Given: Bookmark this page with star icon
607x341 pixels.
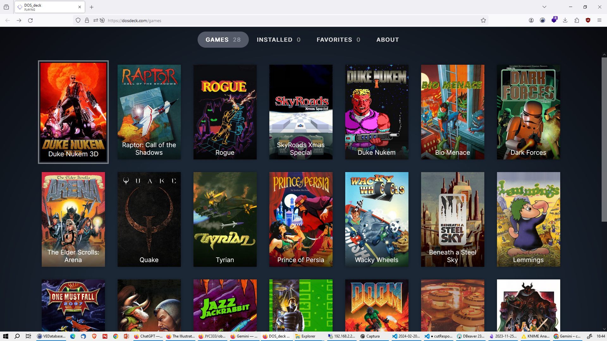Looking at the screenshot, I should pos(483,20).
